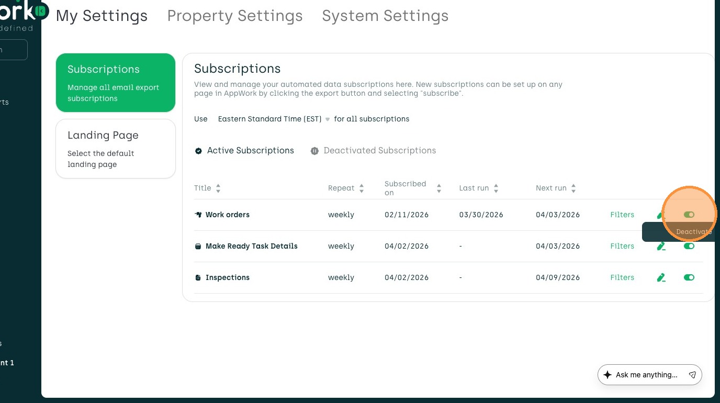Click the send arrow in Ask me anything

pyautogui.click(x=692, y=375)
